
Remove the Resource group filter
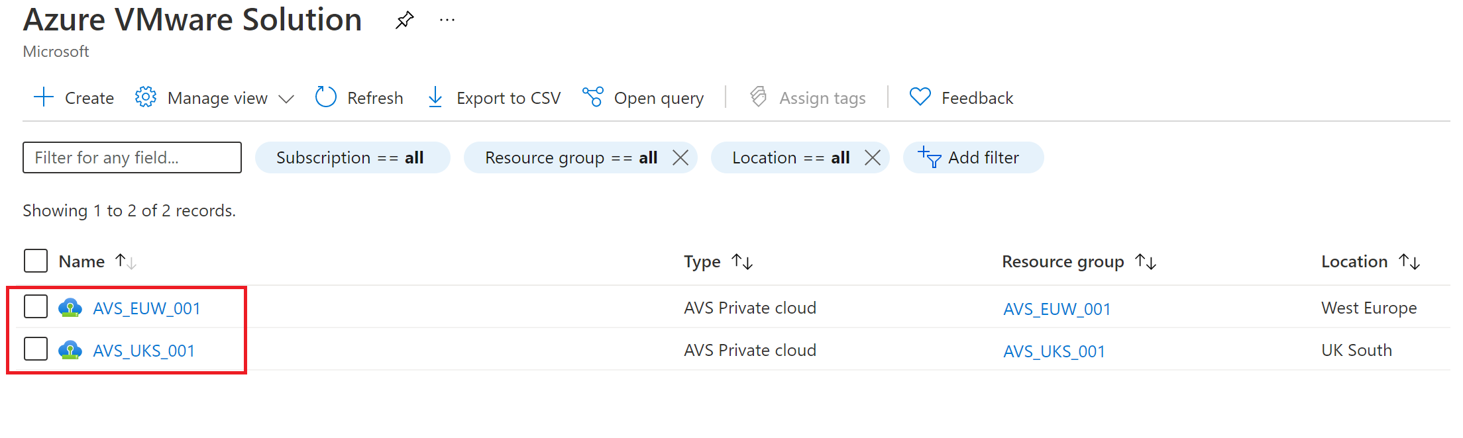click(x=680, y=157)
